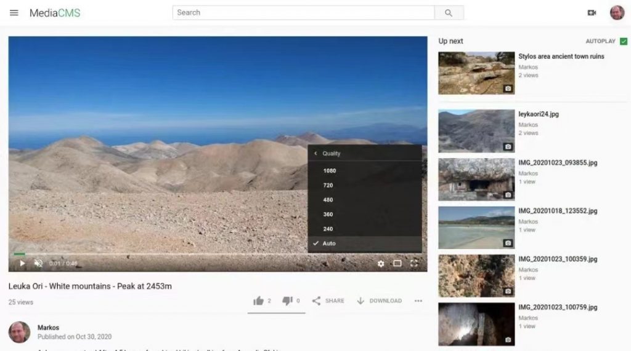Click the search magnifier button

449,13
